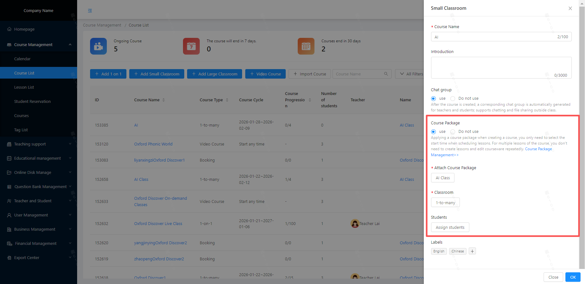The width and height of the screenshot is (585, 284).
Task: Click the sidebar collapse menu icon
Action: coord(90,11)
